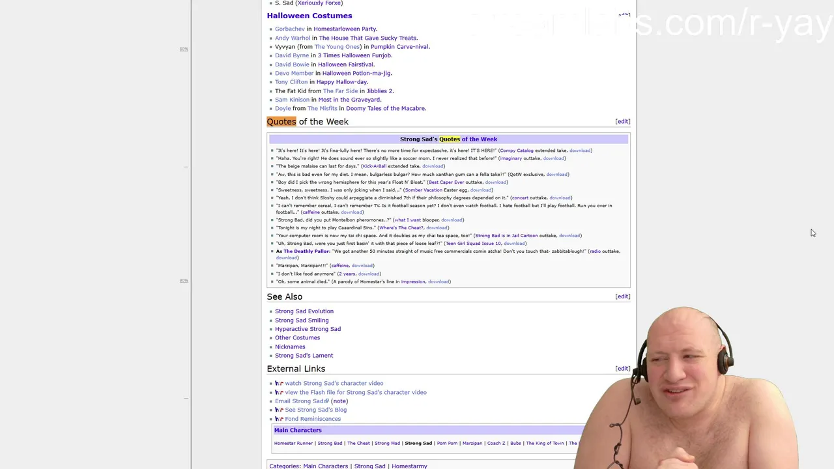Open 'The Misfits' link

point(323,109)
